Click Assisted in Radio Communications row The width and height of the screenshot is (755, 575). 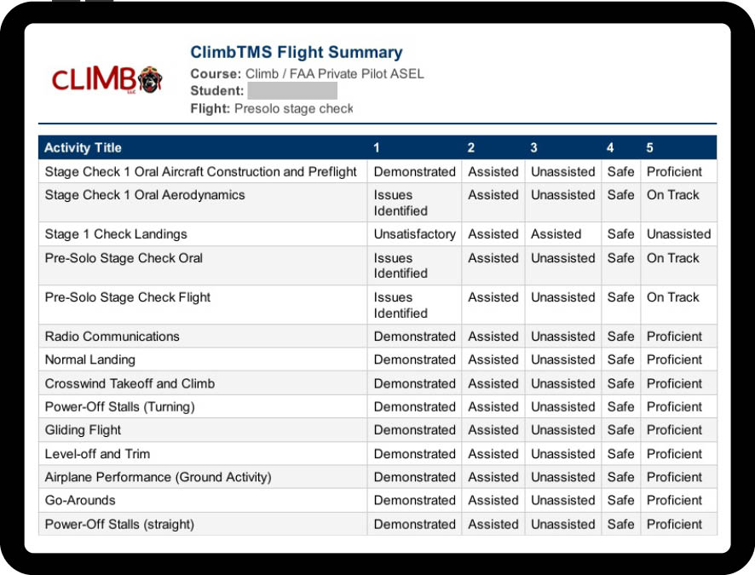[x=493, y=336]
